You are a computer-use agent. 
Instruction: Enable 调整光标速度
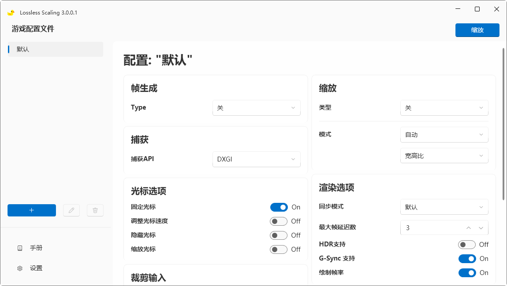click(x=278, y=221)
